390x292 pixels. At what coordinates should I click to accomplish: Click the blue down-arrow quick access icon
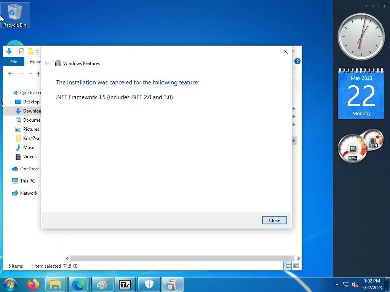[x=9, y=51]
